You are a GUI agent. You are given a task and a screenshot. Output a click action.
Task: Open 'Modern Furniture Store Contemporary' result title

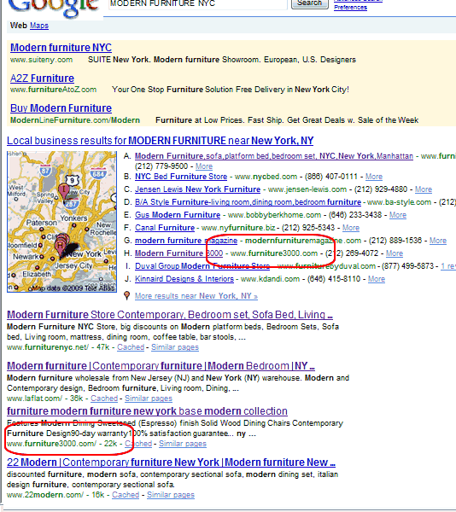click(170, 314)
